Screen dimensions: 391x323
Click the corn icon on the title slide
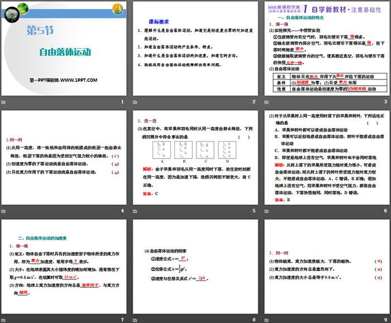coord(118,8)
